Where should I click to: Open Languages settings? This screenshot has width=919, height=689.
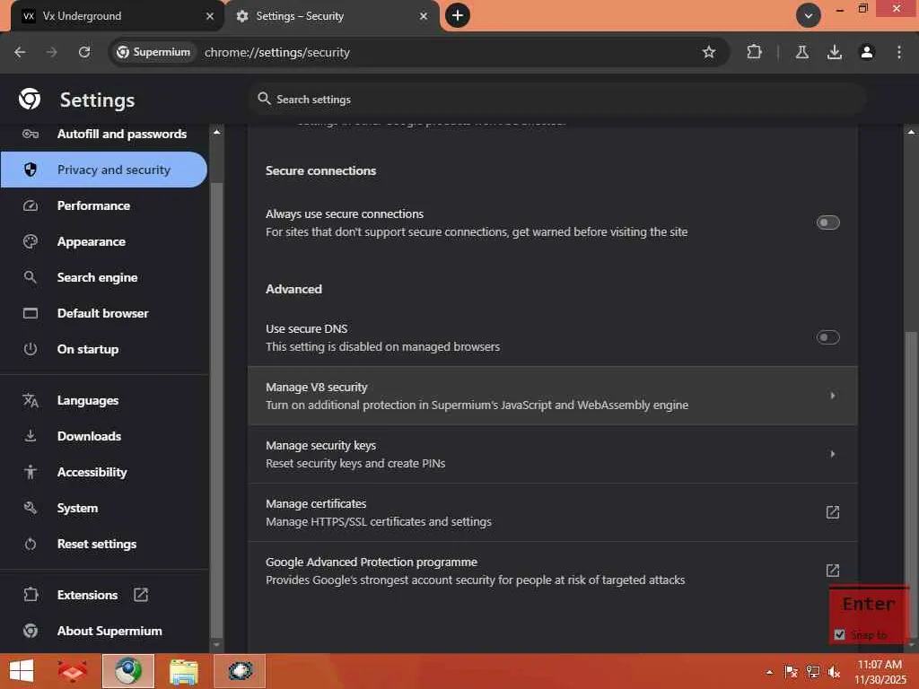tap(104, 400)
